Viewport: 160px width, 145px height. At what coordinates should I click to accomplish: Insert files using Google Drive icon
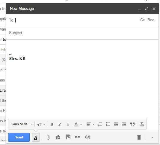58,137
